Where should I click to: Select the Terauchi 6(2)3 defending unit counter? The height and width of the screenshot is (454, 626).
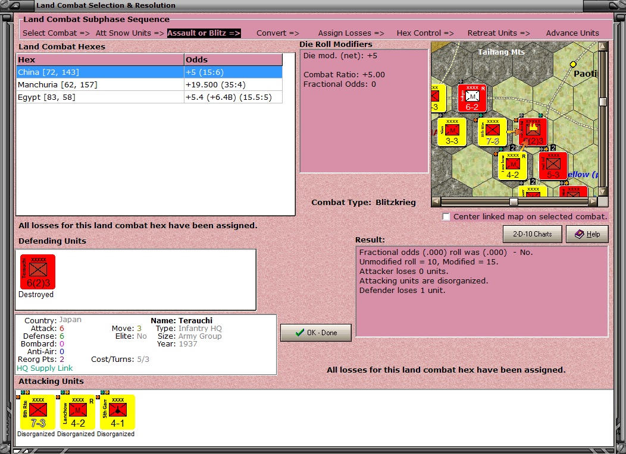tap(37, 272)
